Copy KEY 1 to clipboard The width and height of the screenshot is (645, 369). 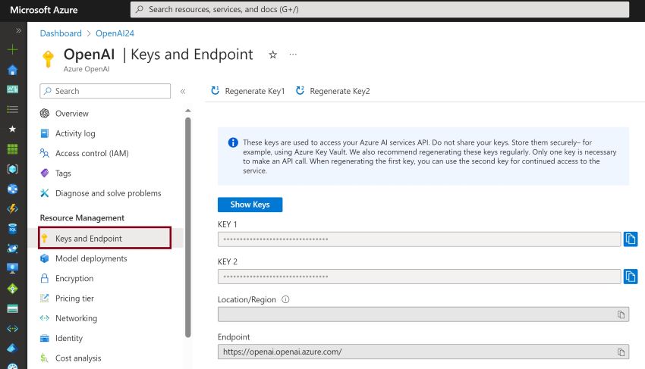pos(631,239)
